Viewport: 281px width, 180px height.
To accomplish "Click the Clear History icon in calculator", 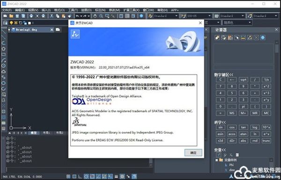I will pos(224,37).
